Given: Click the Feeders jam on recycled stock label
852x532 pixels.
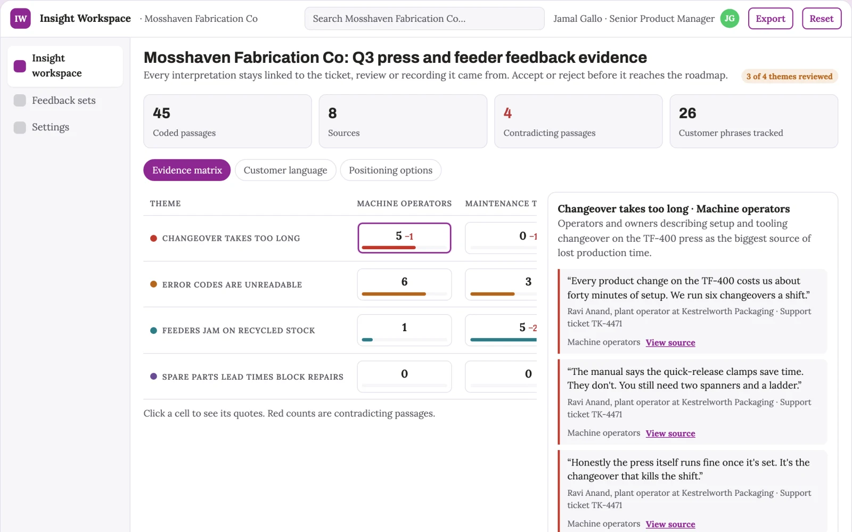Looking at the screenshot, I should [x=239, y=331].
